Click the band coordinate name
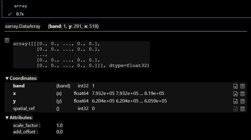This screenshot has height=140, width=251. 19,86
